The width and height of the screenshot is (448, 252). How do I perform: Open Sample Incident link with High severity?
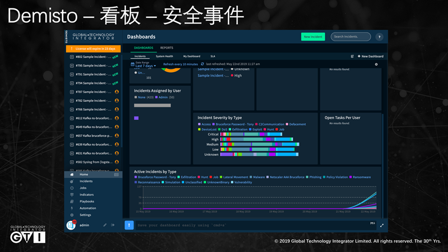click(x=213, y=76)
